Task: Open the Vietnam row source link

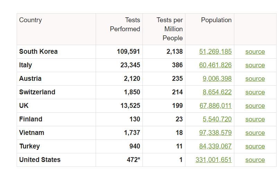Action: tap(255, 133)
